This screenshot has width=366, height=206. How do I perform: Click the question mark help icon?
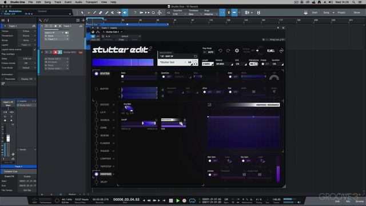[135, 13]
